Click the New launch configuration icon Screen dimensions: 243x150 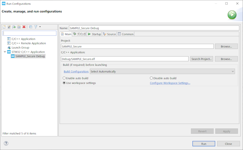click(4, 27)
